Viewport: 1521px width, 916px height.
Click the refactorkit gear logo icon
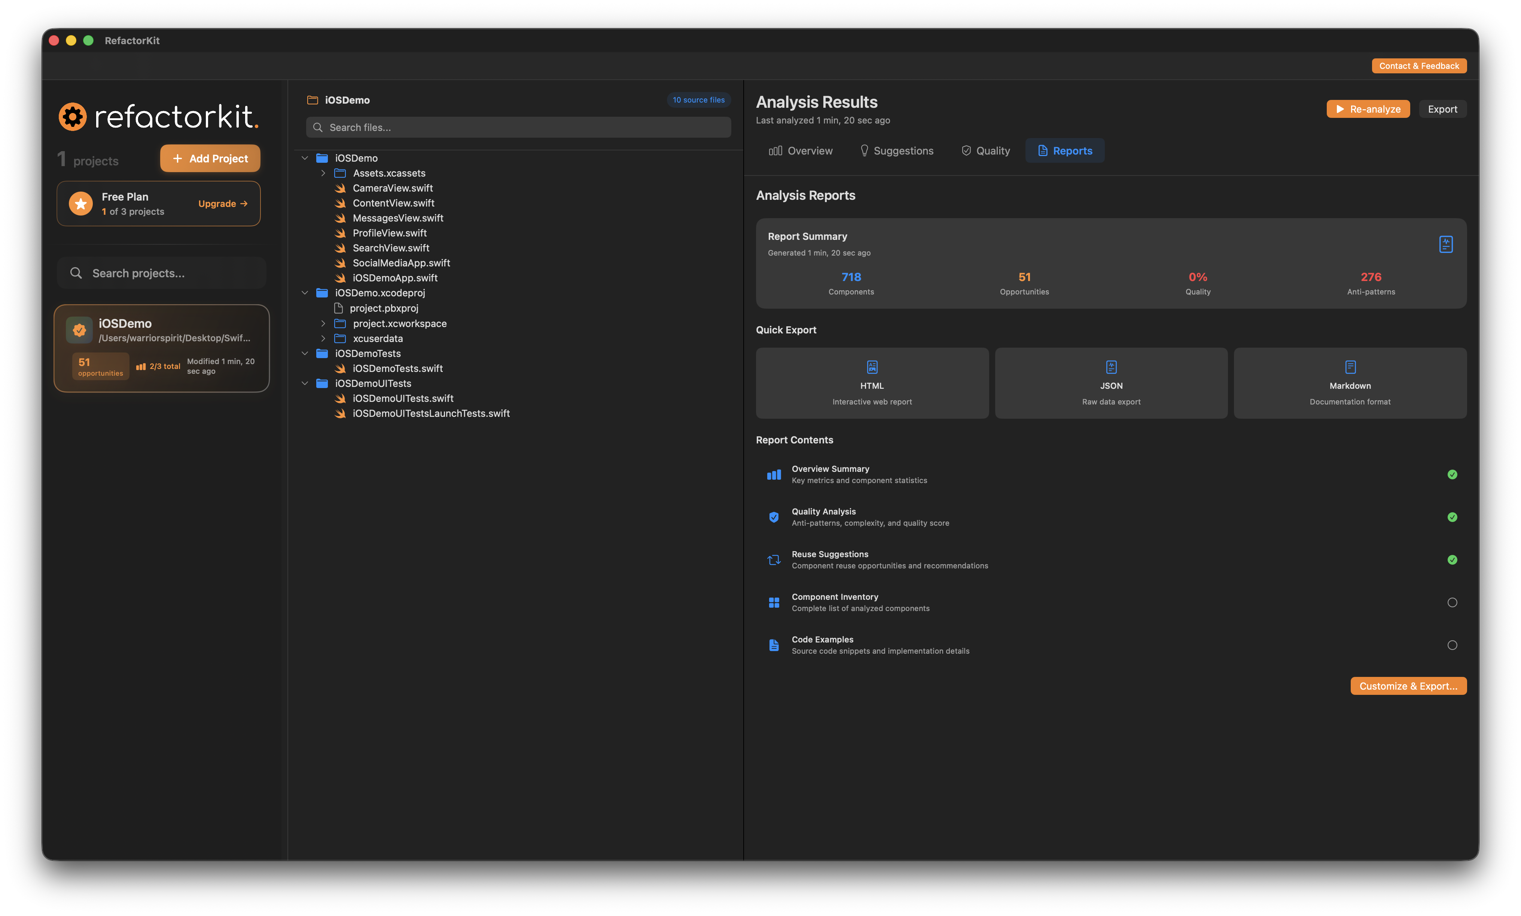(73, 117)
